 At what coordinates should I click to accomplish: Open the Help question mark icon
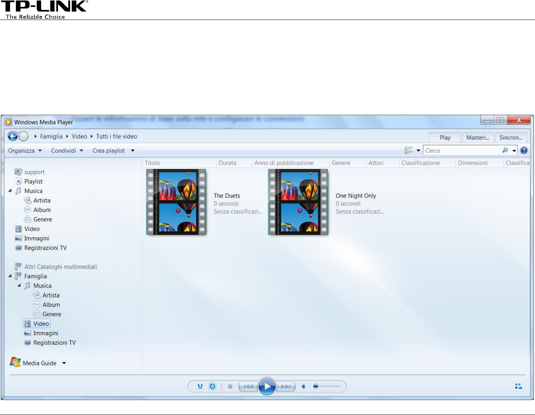524,150
